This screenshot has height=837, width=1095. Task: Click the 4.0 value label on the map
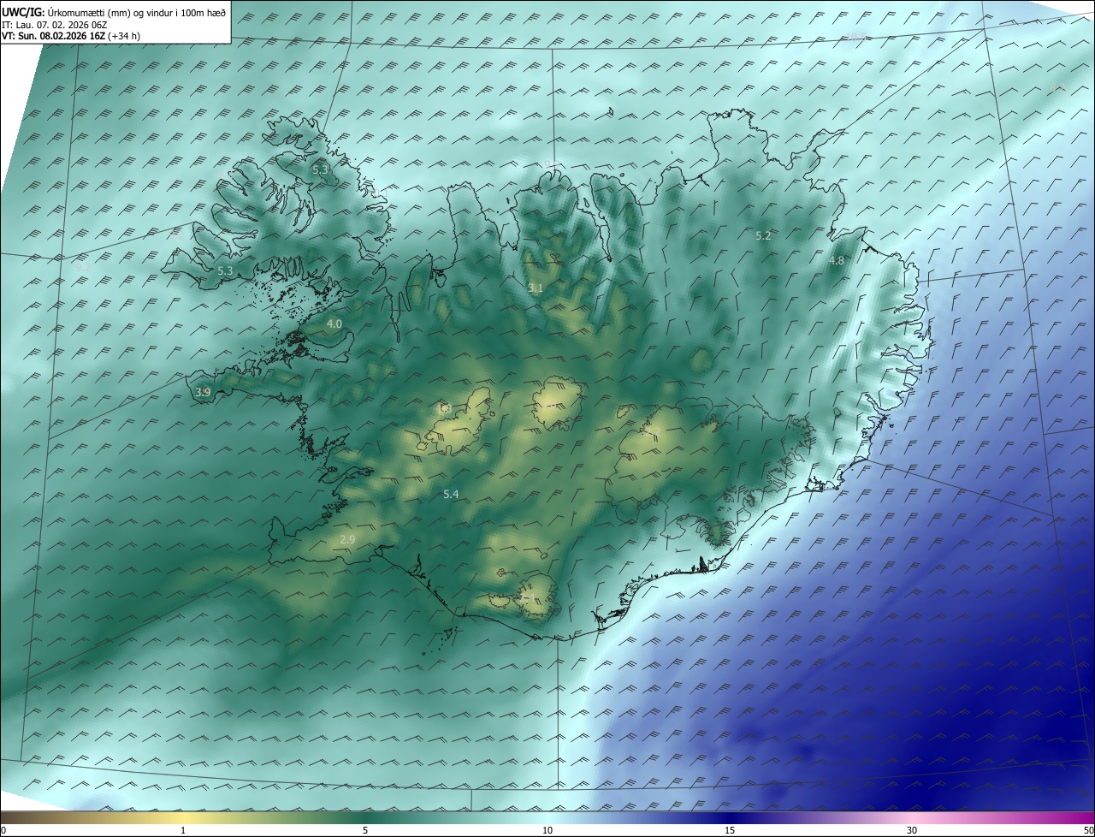click(334, 324)
